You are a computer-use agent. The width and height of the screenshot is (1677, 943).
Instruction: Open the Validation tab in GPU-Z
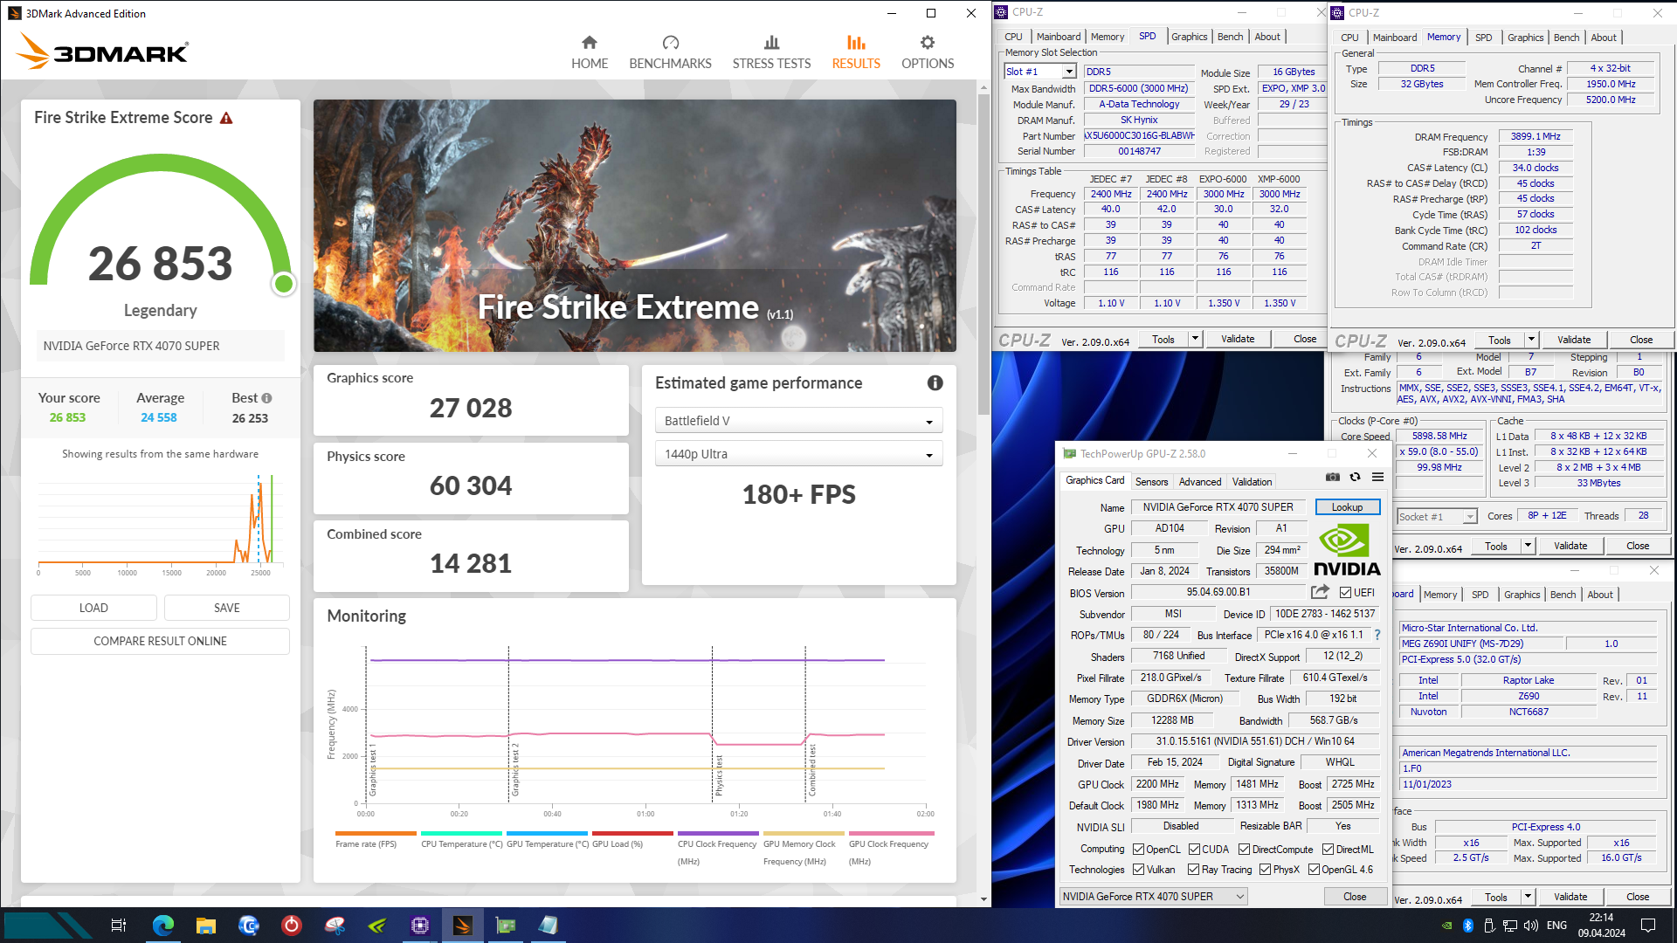[1252, 482]
